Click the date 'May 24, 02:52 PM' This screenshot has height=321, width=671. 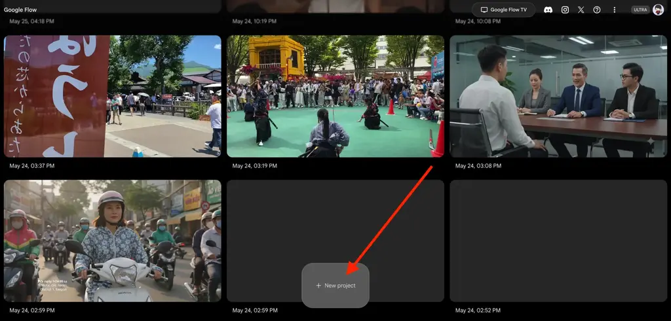(478, 311)
